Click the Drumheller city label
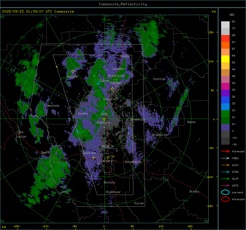Viewport: 246px width, 230px height. (x=160, y=135)
